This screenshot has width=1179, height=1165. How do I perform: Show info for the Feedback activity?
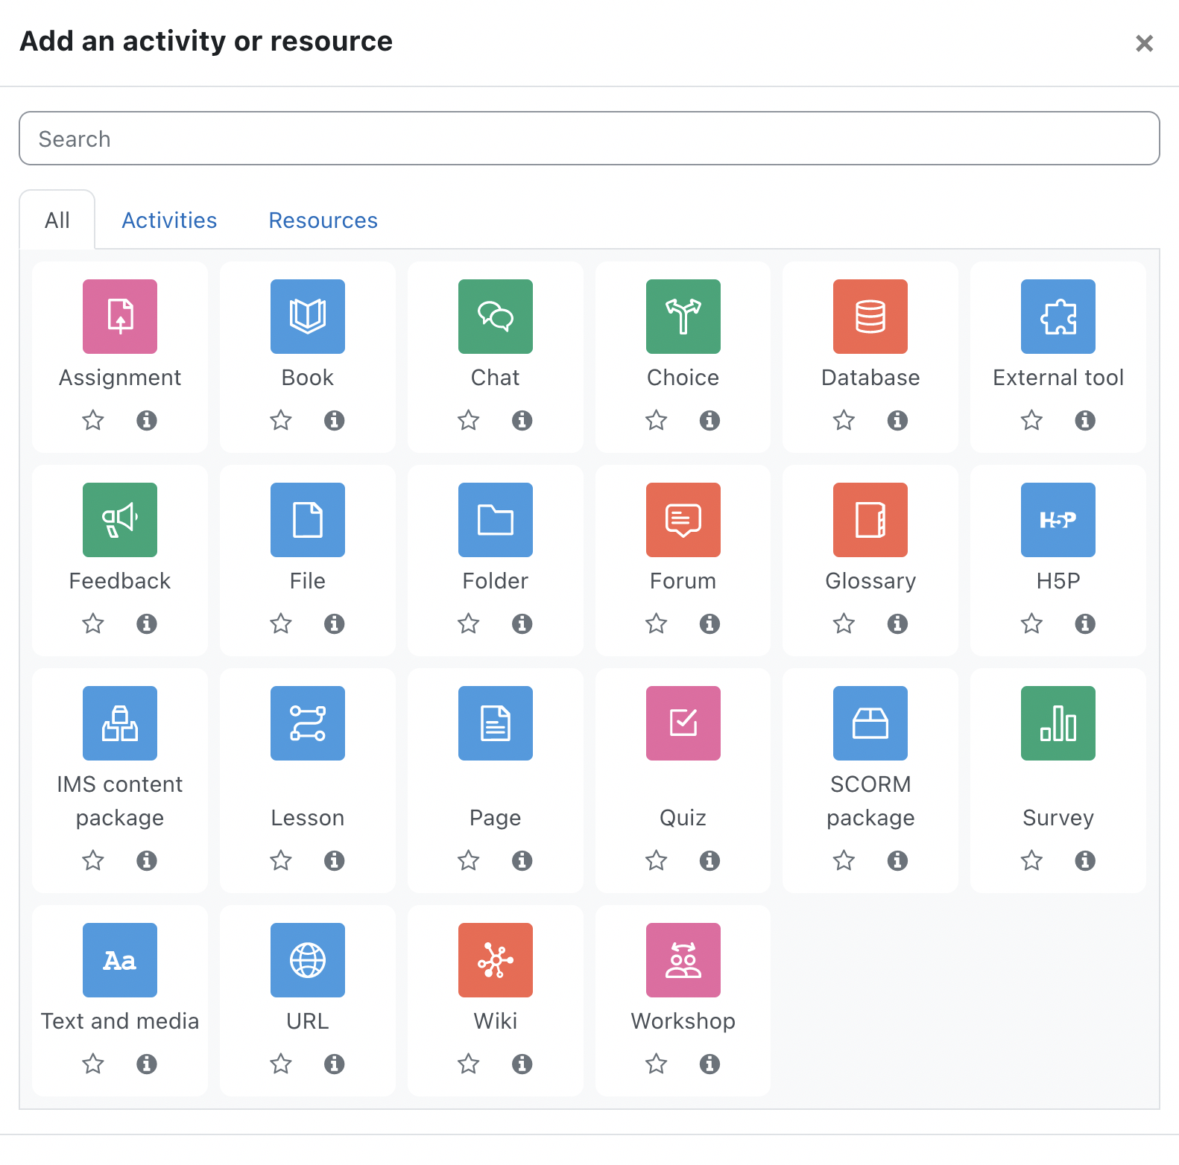point(147,623)
